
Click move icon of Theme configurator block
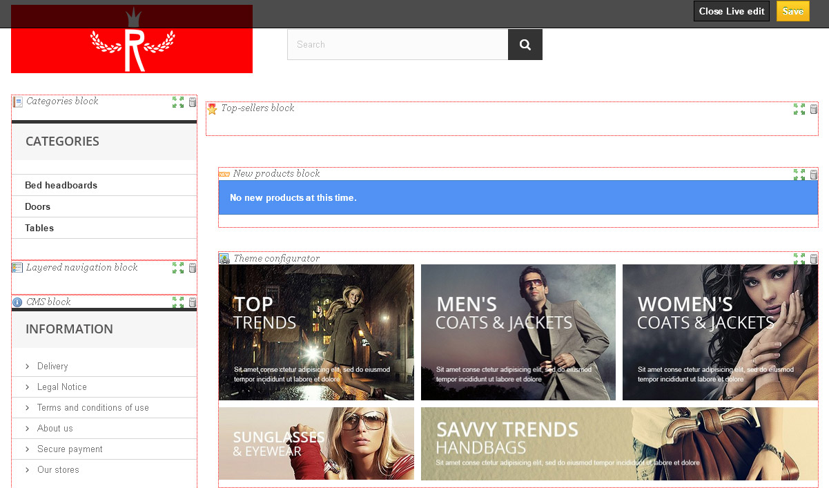tap(799, 259)
